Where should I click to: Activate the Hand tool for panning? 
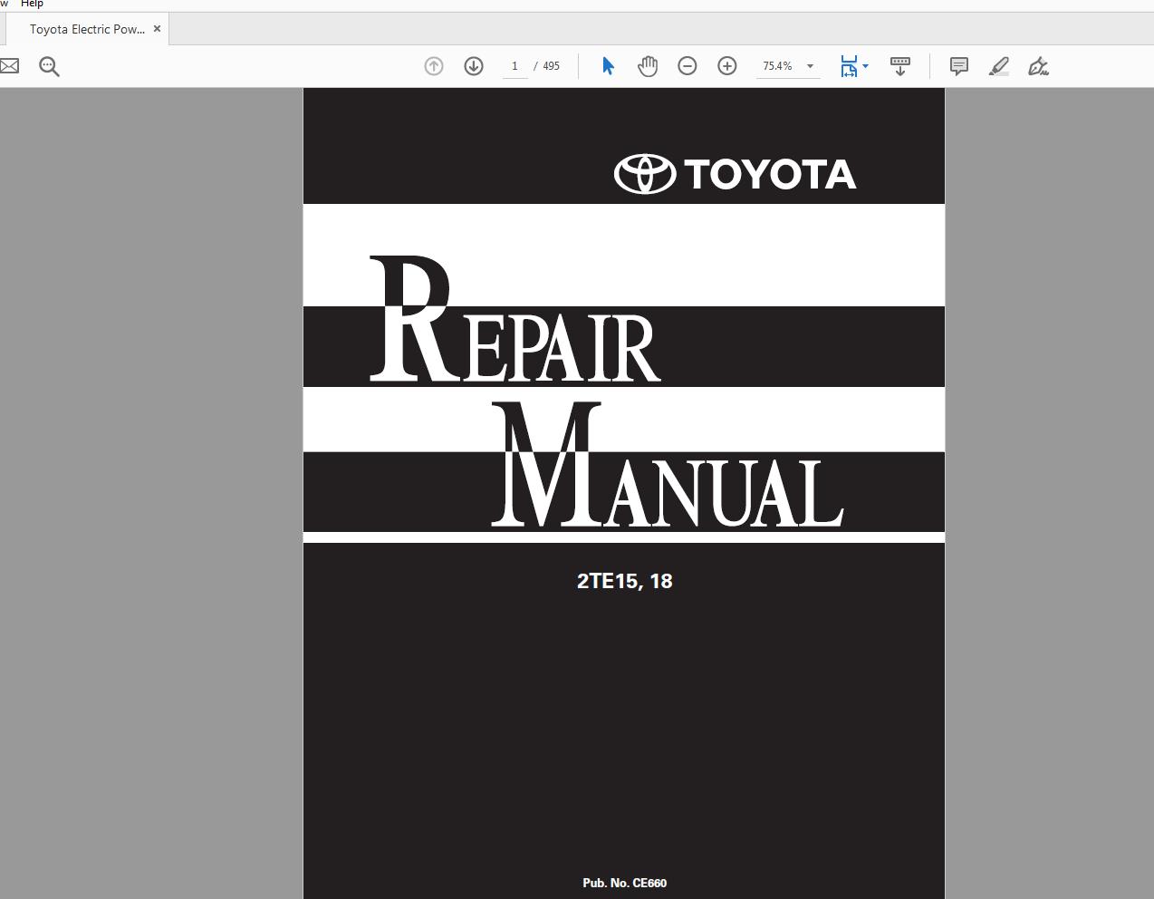pos(648,65)
